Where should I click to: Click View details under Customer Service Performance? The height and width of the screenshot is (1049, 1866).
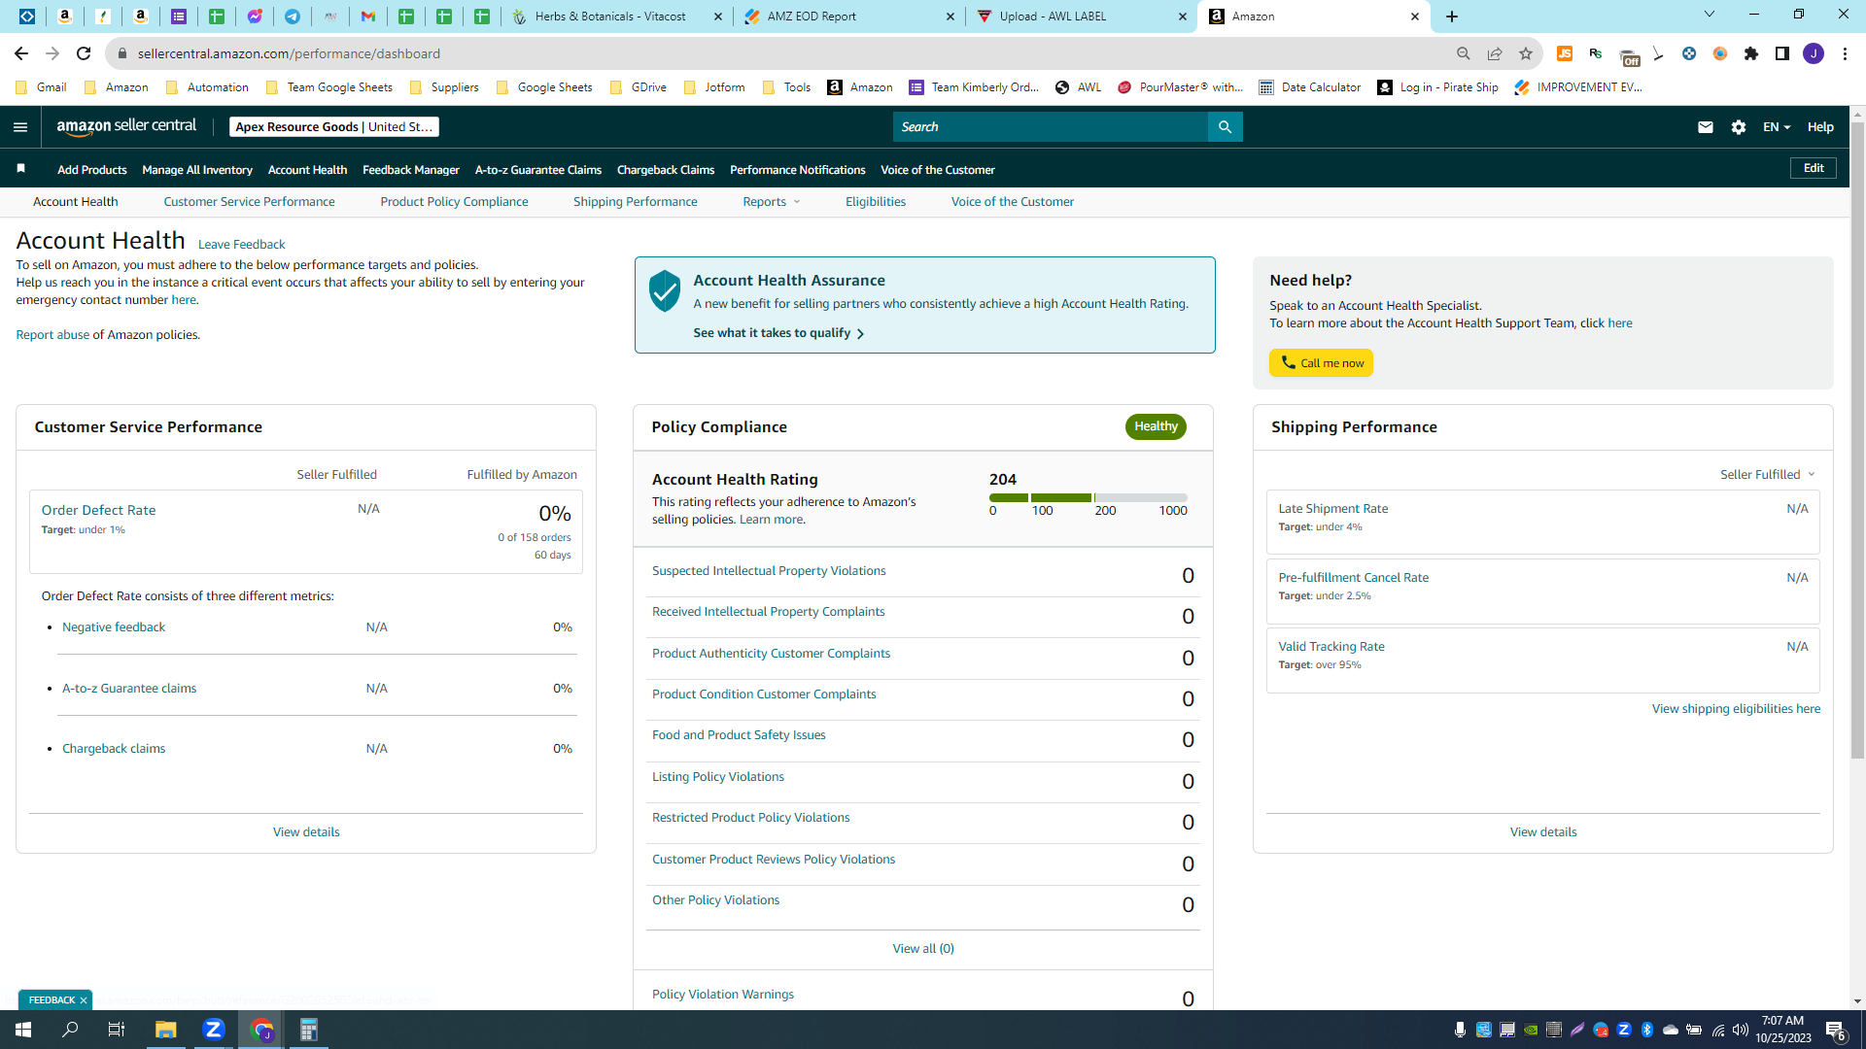306,832
